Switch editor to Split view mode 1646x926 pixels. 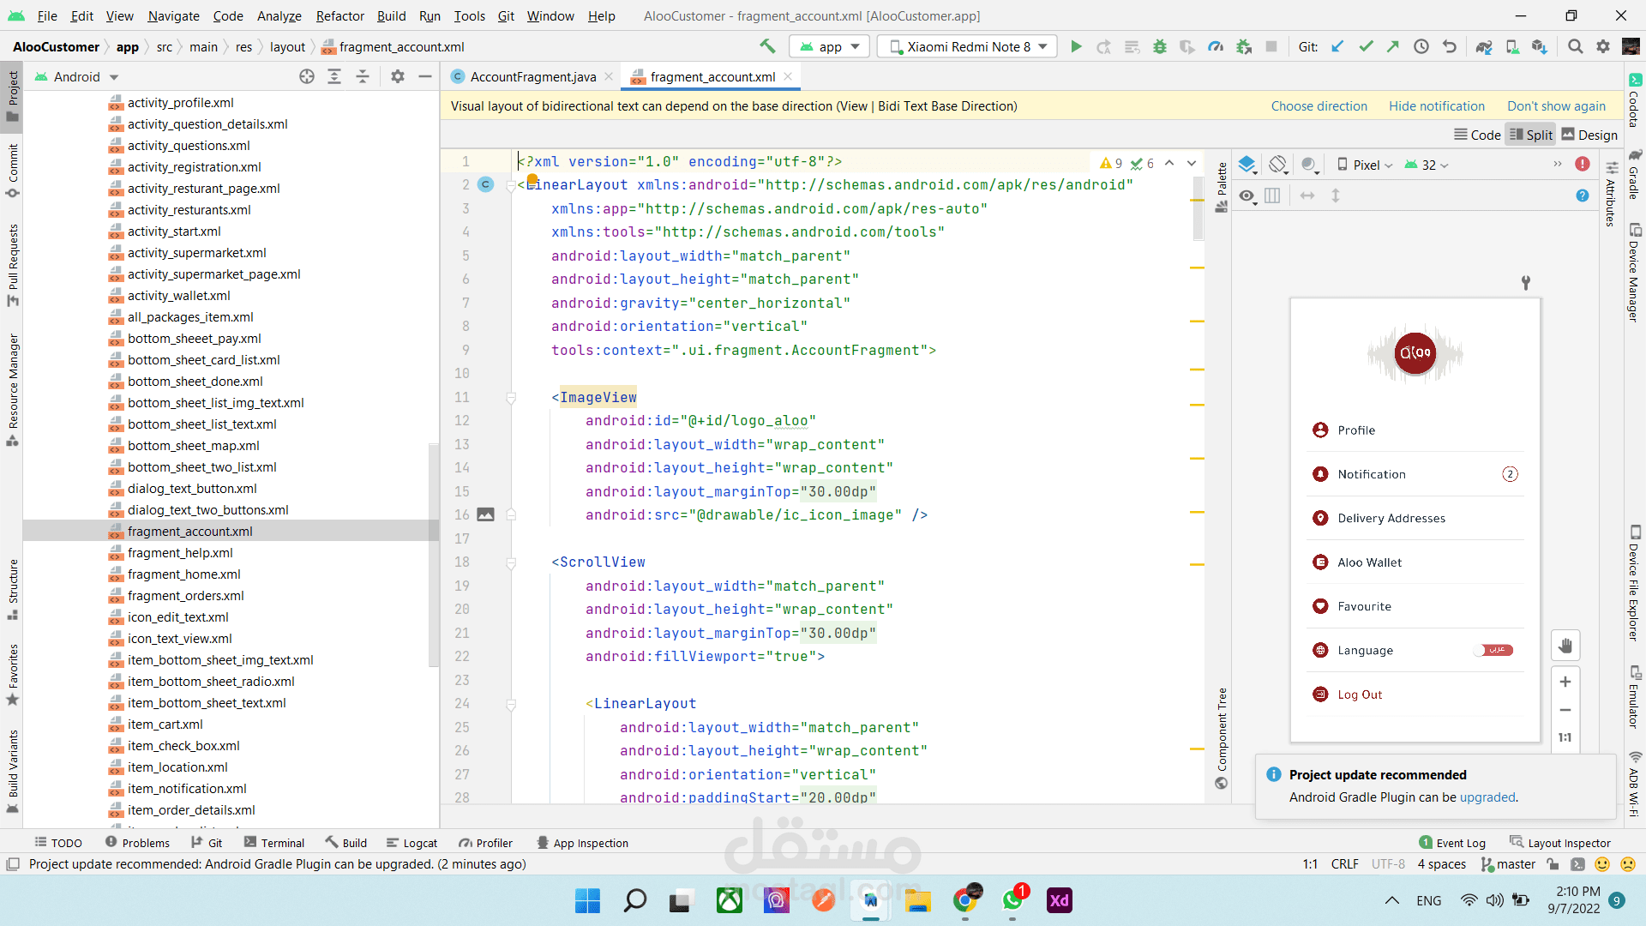click(1531, 135)
